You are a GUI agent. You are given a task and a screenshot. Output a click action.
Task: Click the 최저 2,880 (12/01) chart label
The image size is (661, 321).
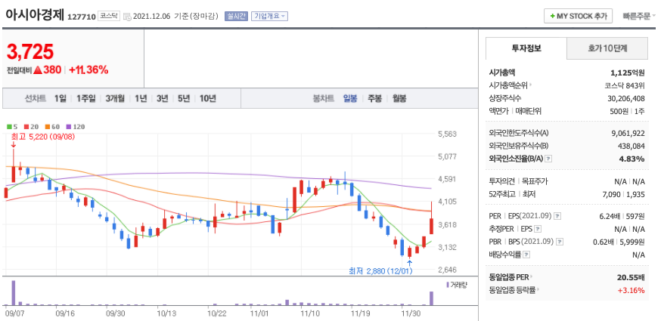coord(380,271)
